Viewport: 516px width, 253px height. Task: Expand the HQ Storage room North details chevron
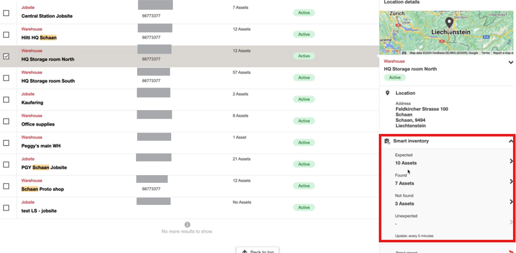[511, 63]
